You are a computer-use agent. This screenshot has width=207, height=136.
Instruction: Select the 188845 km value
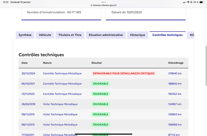tap(175, 84)
